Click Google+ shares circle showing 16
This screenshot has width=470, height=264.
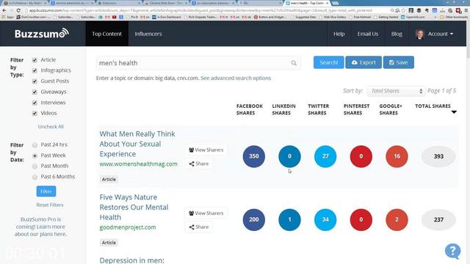coord(397,156)
